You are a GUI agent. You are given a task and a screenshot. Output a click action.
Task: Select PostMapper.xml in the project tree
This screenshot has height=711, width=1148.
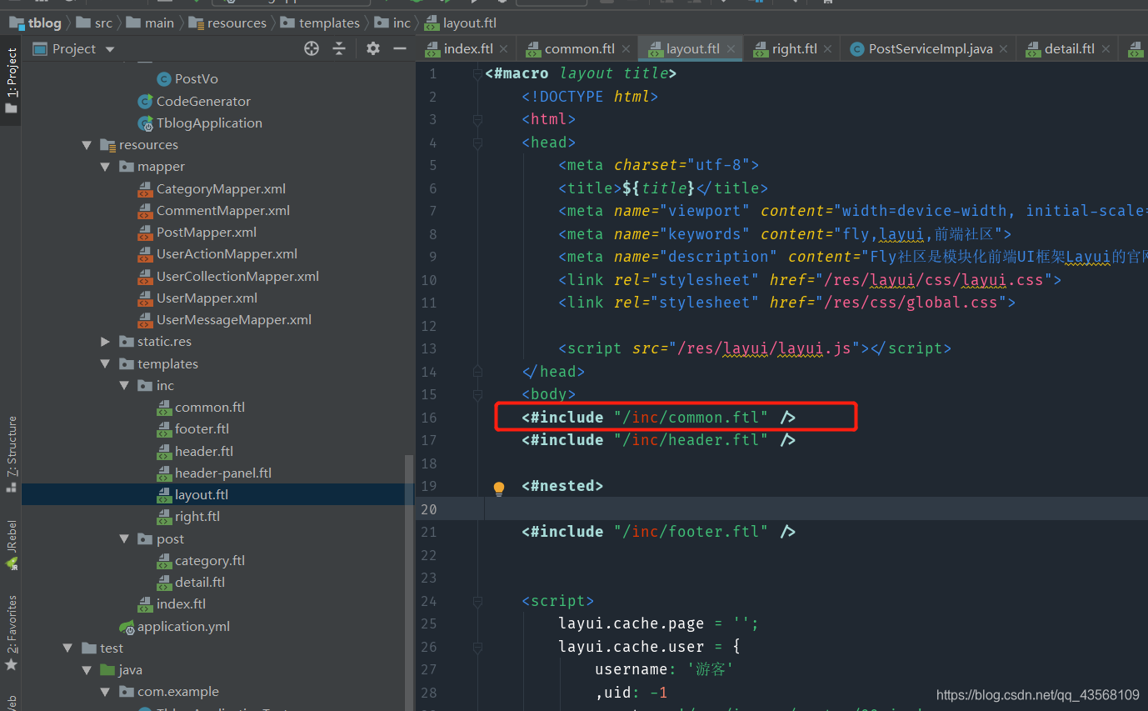(x=207, y=233)
